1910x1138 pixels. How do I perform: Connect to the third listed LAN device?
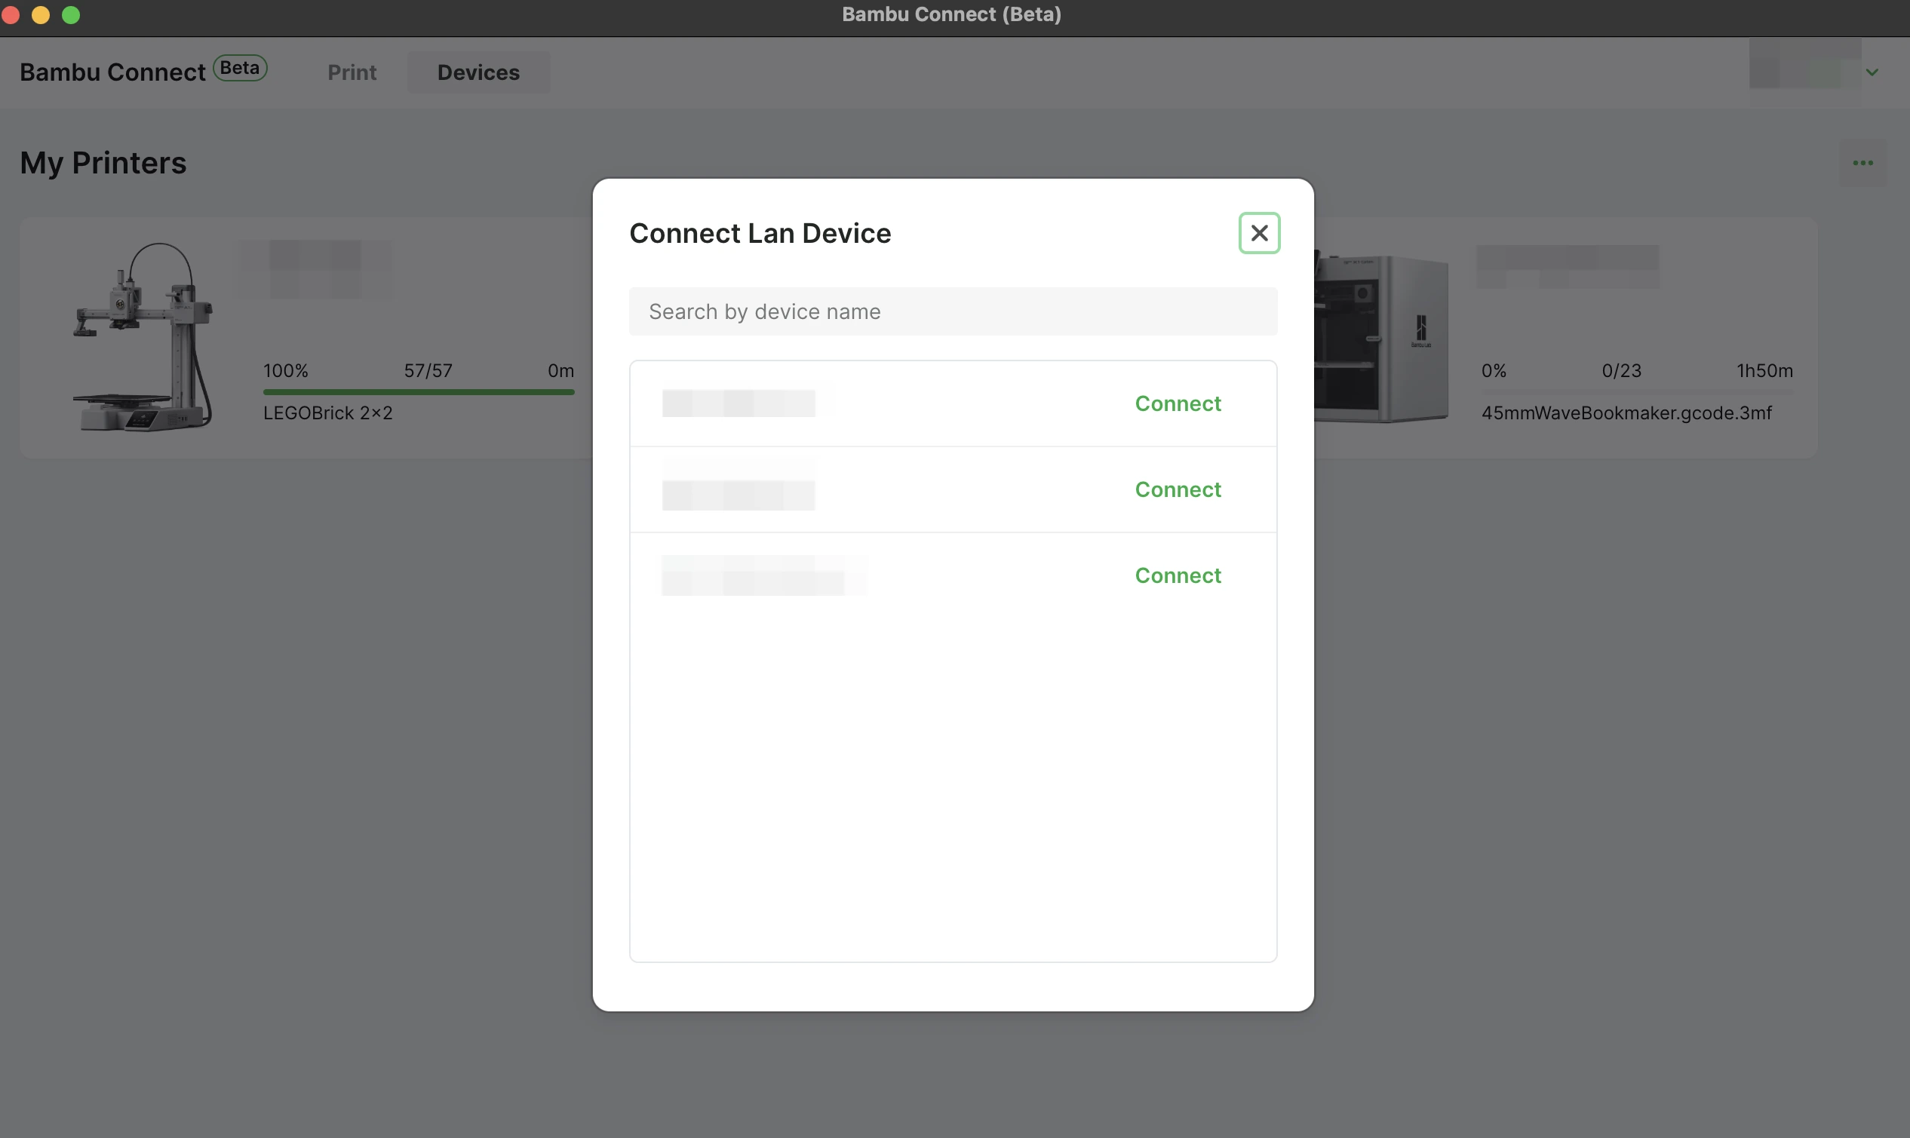point(1178,575)
